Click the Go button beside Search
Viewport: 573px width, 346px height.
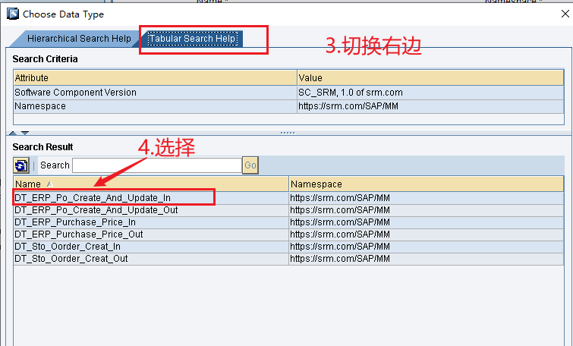250,165
